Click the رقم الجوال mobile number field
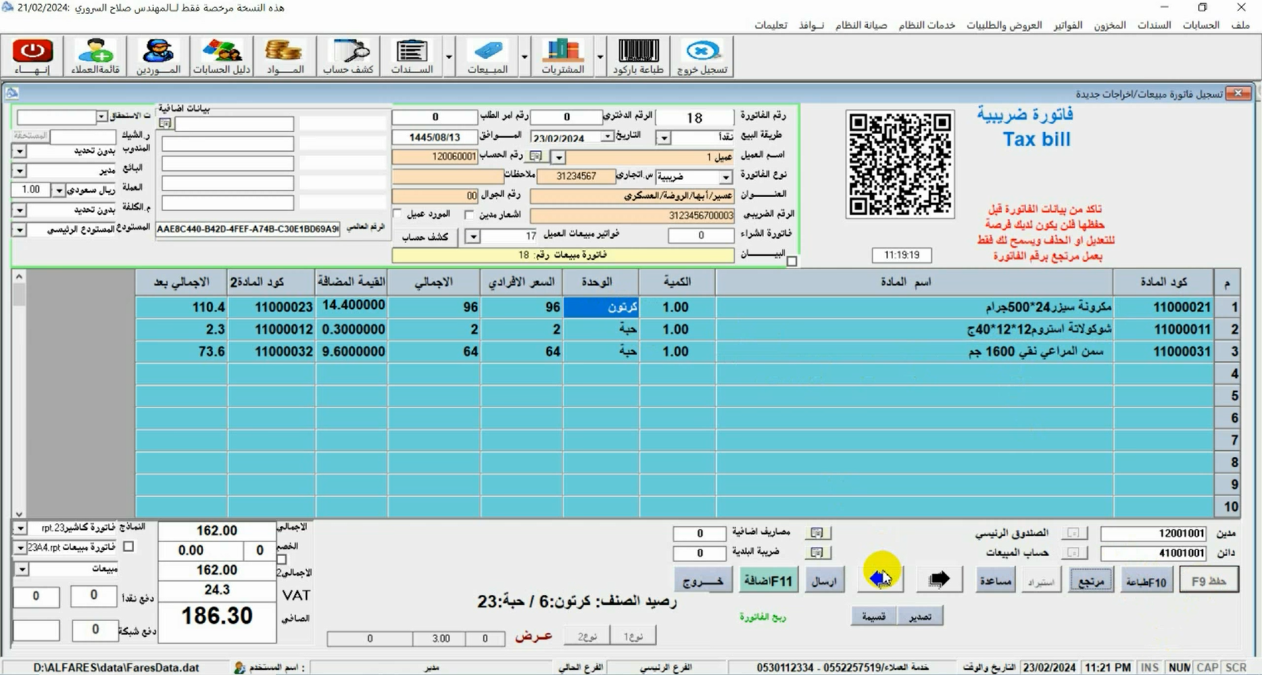The width and height of the screenshot is (1262, 675). click(435, 196)
